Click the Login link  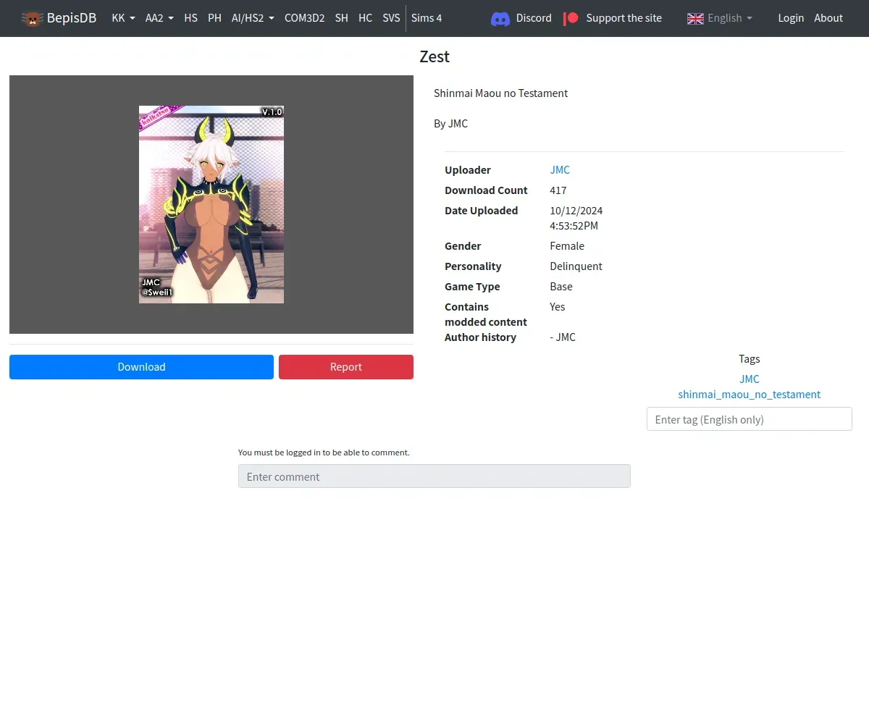tap(791, 18)
